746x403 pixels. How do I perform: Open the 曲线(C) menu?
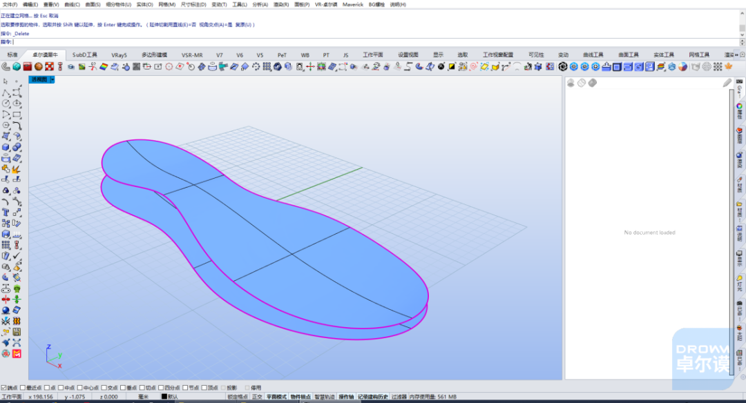click(72, 4)
